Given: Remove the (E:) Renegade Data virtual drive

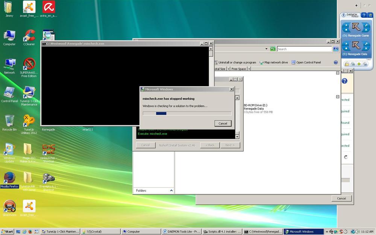Looking at the screenshot, I should [366, 49].
